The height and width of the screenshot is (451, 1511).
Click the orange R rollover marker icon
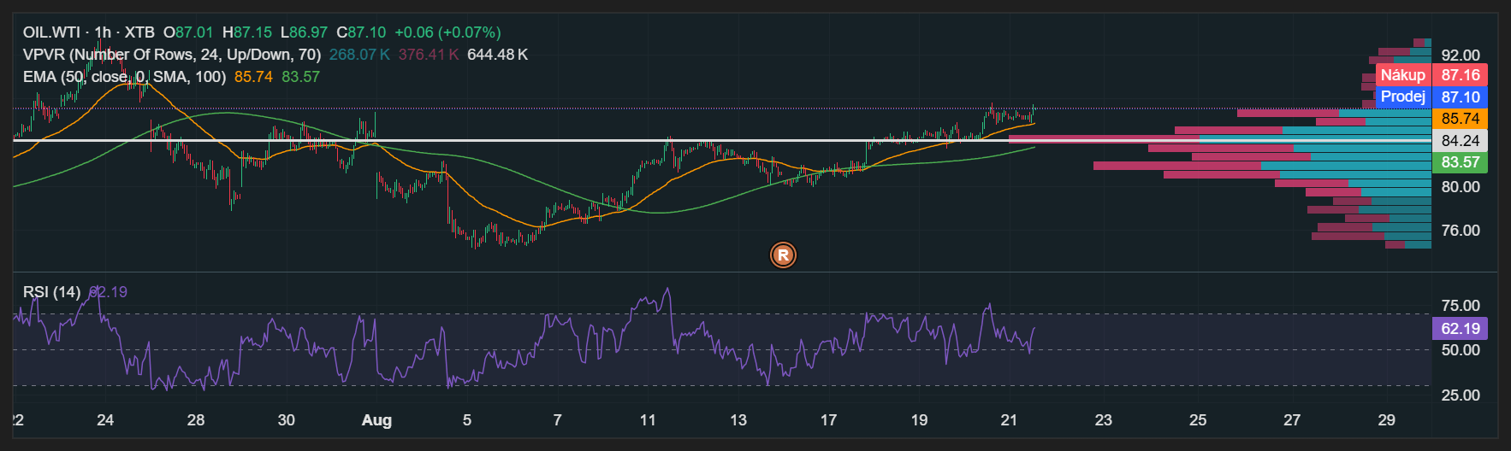click(x=783, y=255)
